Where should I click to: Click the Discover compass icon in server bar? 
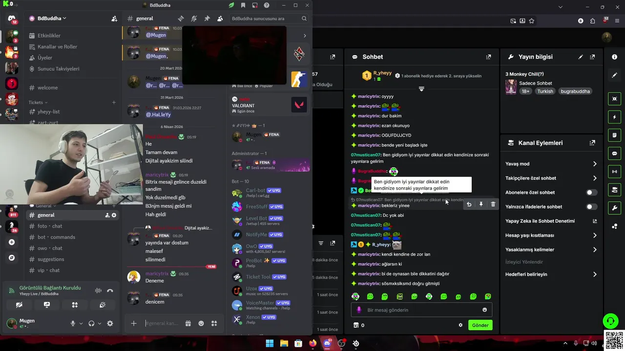[x=12, y=257]
